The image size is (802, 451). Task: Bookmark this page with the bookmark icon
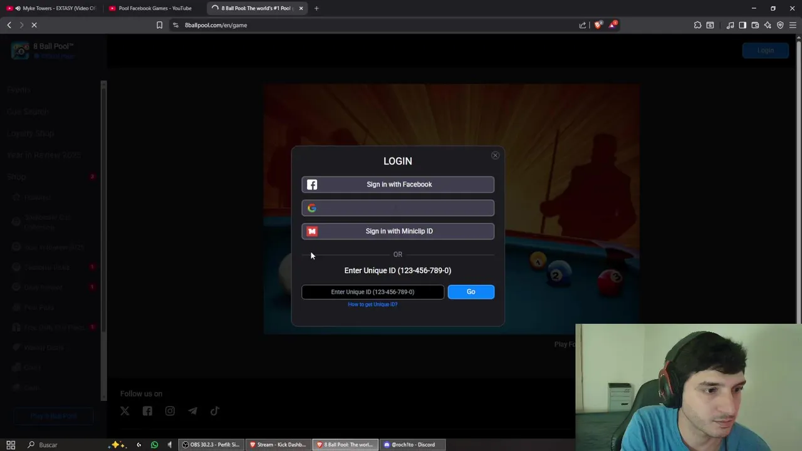click(159, 25)
